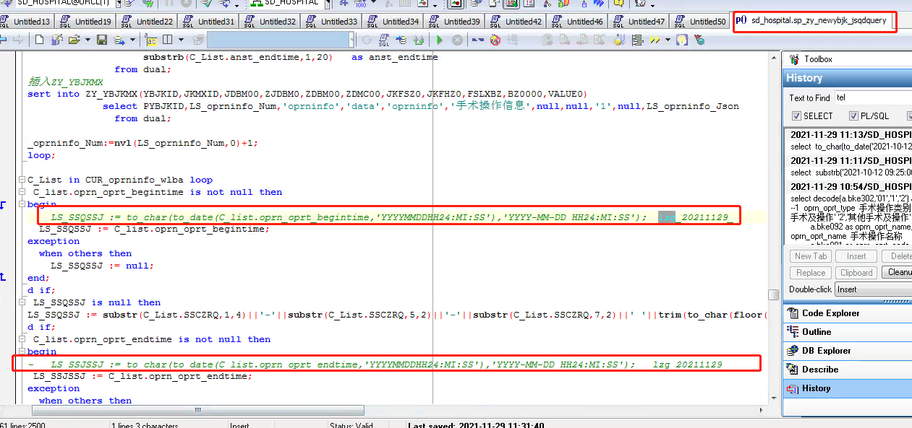Switch to Untitled19 SQL tab
The width and height of the screenshot is (912, 428).
coord(85,22)
